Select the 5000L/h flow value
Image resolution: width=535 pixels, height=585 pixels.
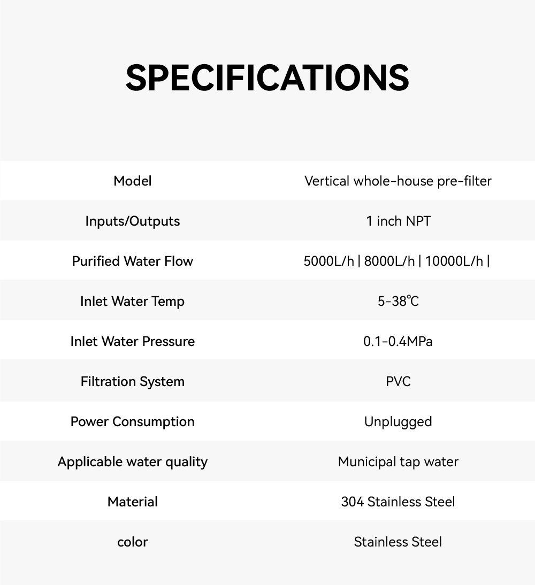(x=328, y=261)
